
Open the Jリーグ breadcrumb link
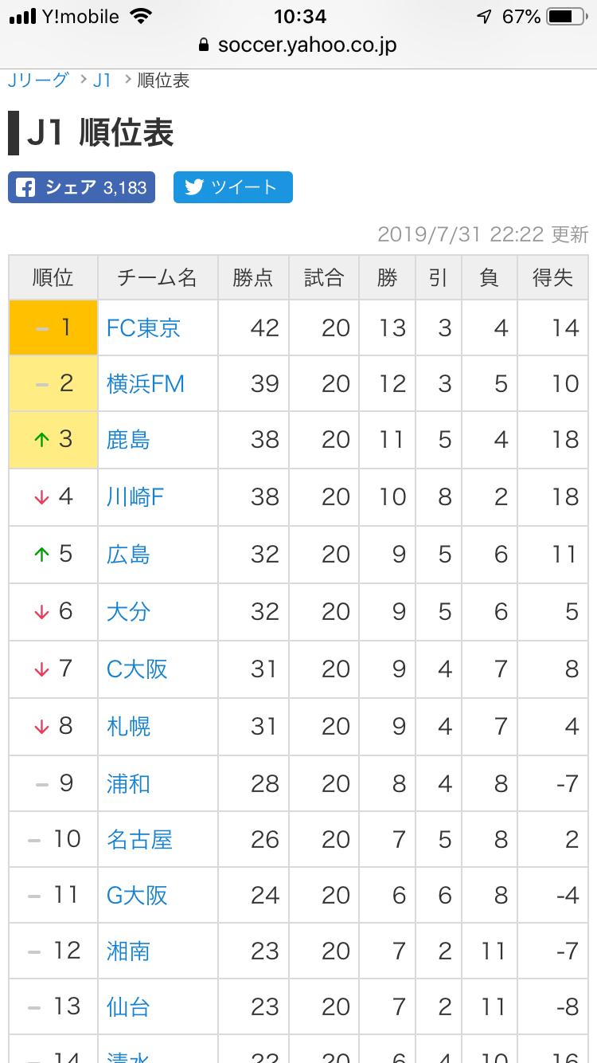[37, 80]
